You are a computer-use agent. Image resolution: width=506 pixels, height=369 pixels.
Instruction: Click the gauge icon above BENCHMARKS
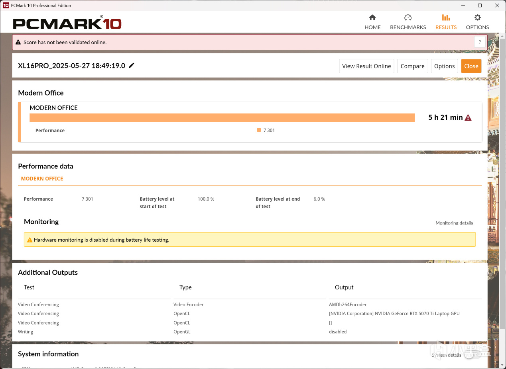click(408, 18)
